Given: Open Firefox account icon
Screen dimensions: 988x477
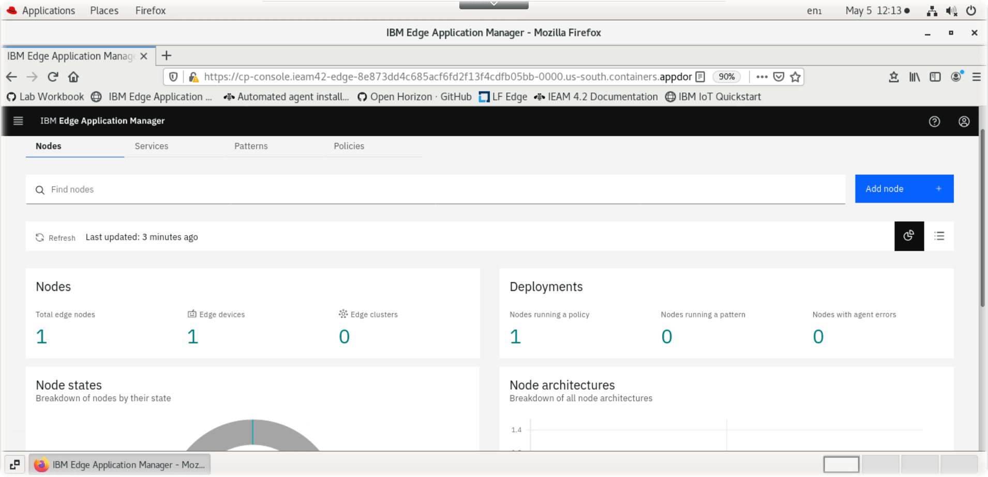Looking at the screenshot, I should pos(956,76).
